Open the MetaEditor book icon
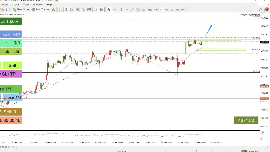 pos(54,10)
